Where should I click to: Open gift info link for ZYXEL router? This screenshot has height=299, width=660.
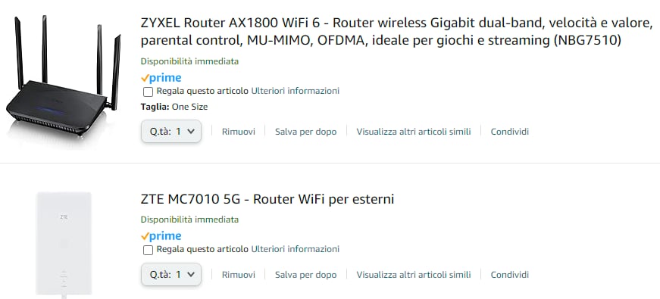(295, 91)
